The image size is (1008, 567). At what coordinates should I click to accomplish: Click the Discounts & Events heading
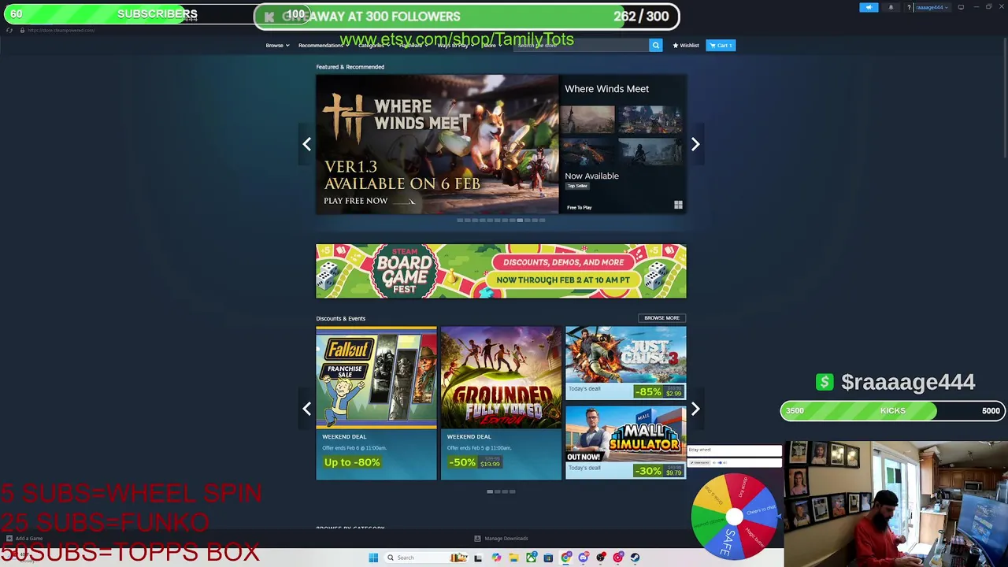click(x=341, y=318)
